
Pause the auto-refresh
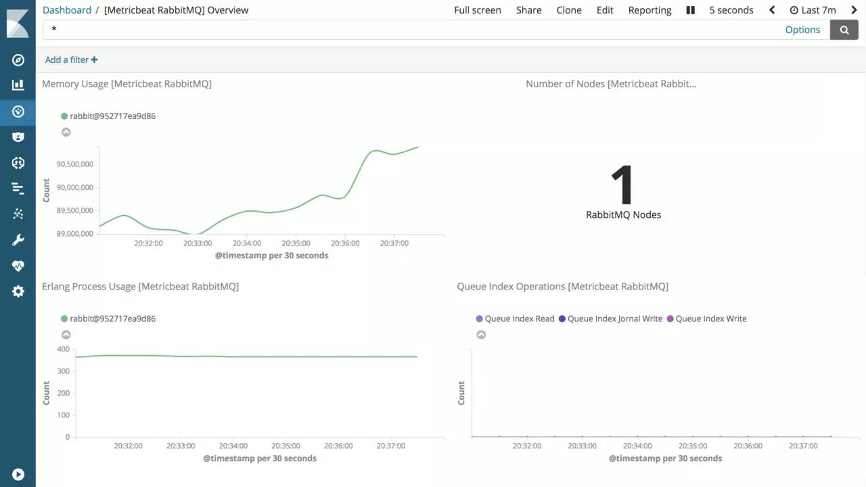690,10
